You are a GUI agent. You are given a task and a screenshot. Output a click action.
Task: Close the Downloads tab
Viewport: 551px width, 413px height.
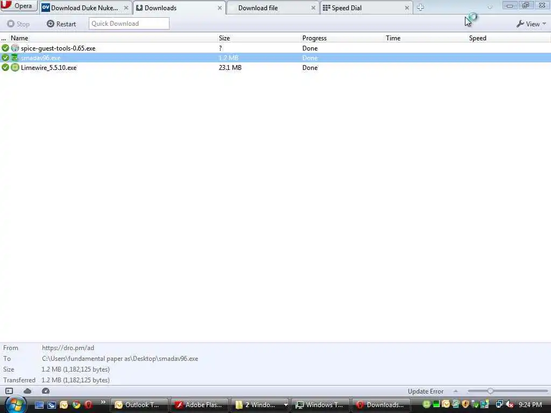(x=220, y=8)
